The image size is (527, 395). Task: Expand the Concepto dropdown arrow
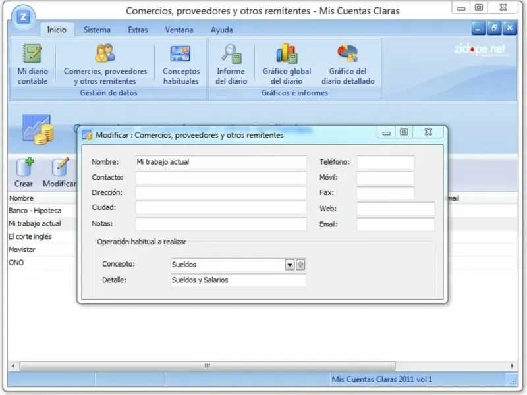(290, 265)
